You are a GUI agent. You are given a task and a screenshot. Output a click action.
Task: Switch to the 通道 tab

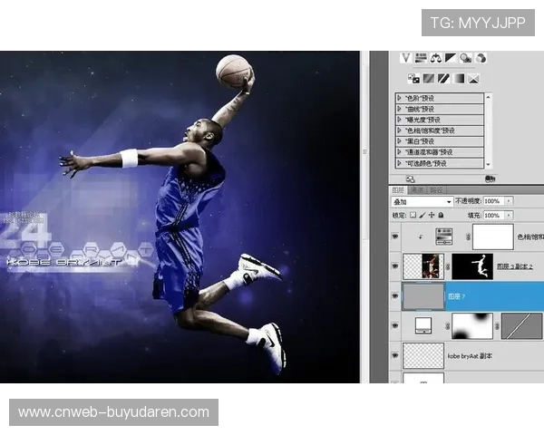tap(416, 190)
